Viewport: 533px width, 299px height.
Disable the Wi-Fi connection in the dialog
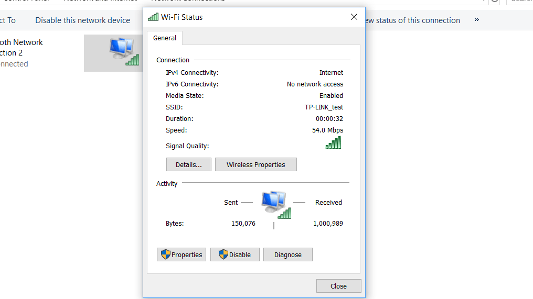[234, 254]
